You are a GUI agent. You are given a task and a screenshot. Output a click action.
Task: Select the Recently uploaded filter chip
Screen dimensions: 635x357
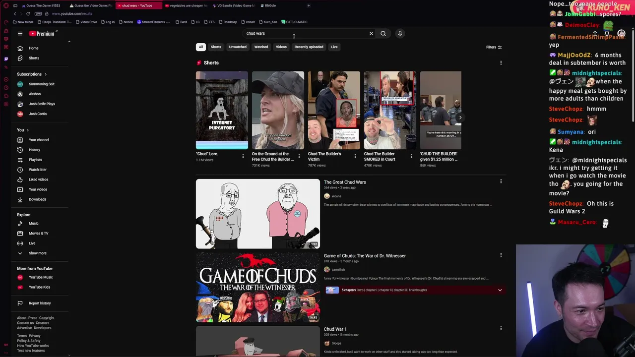(309, 47)
